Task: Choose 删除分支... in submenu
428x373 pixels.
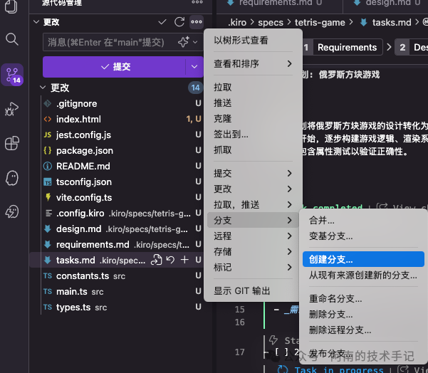Action: [x=363, y=315]
